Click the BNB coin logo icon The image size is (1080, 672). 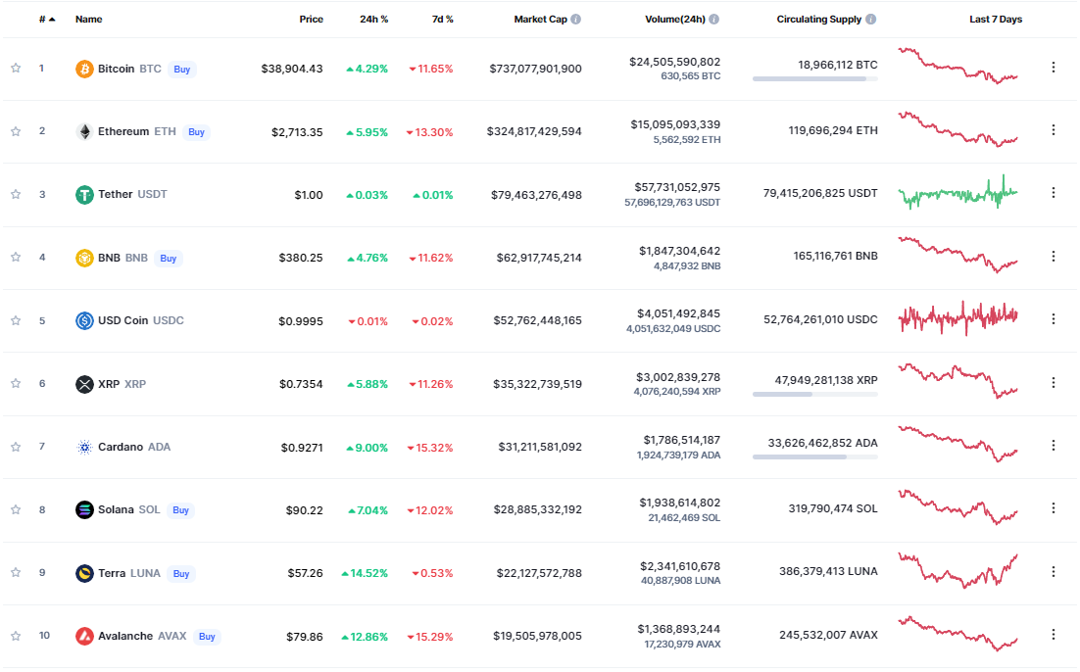[x=84, y=258]
